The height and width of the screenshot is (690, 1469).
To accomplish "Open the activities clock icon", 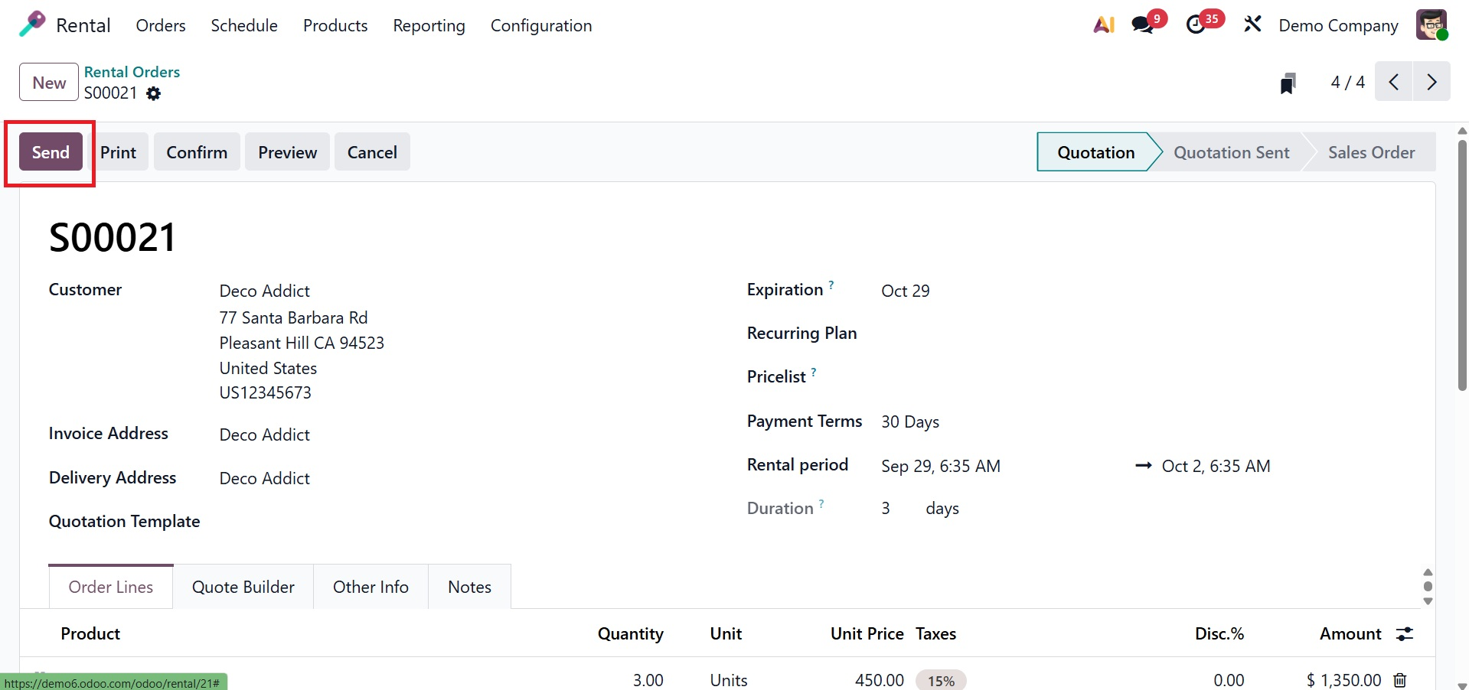I will 1196,25.
